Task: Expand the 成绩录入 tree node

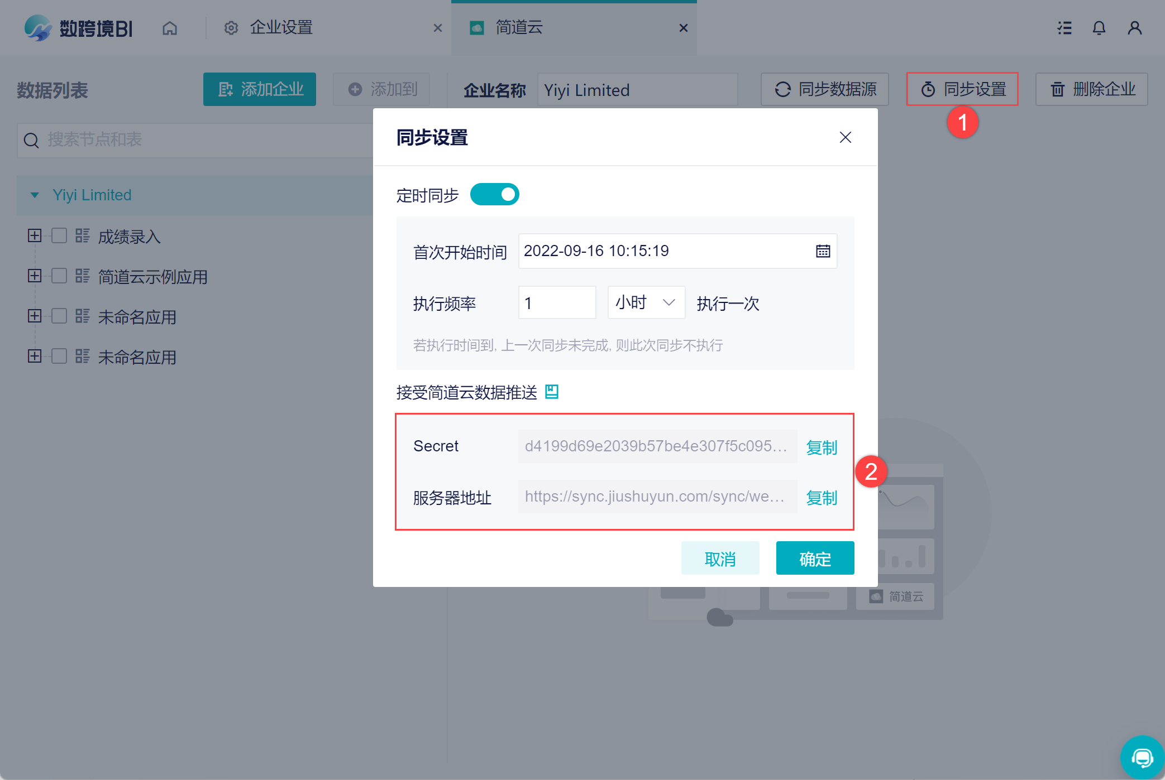Action: click(x=35, y=236)
